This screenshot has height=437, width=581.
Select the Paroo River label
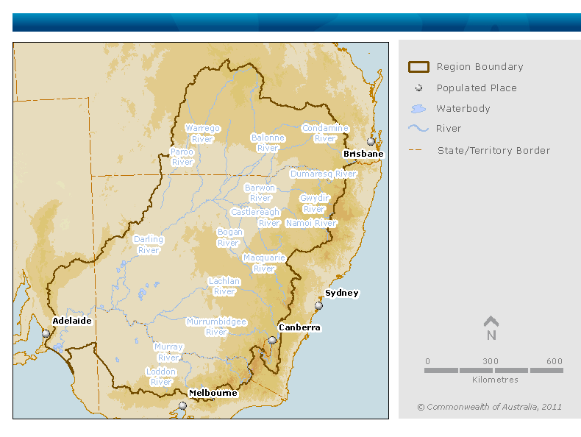182,157
